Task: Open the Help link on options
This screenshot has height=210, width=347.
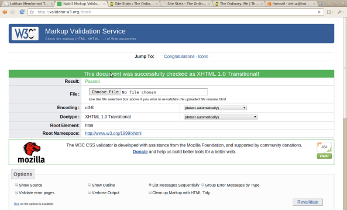Action: tap(16, 204)
